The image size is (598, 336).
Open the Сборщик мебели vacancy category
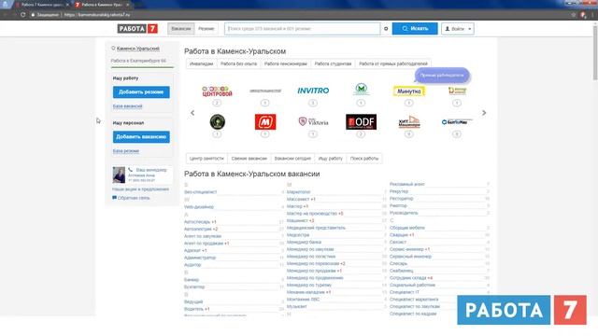click(407, 228)
